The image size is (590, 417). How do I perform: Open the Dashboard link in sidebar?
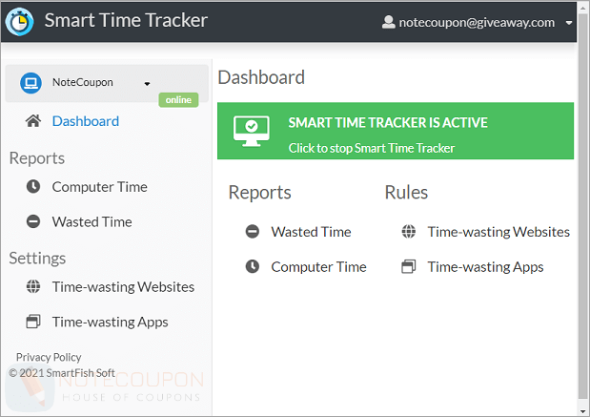(86, 121)
